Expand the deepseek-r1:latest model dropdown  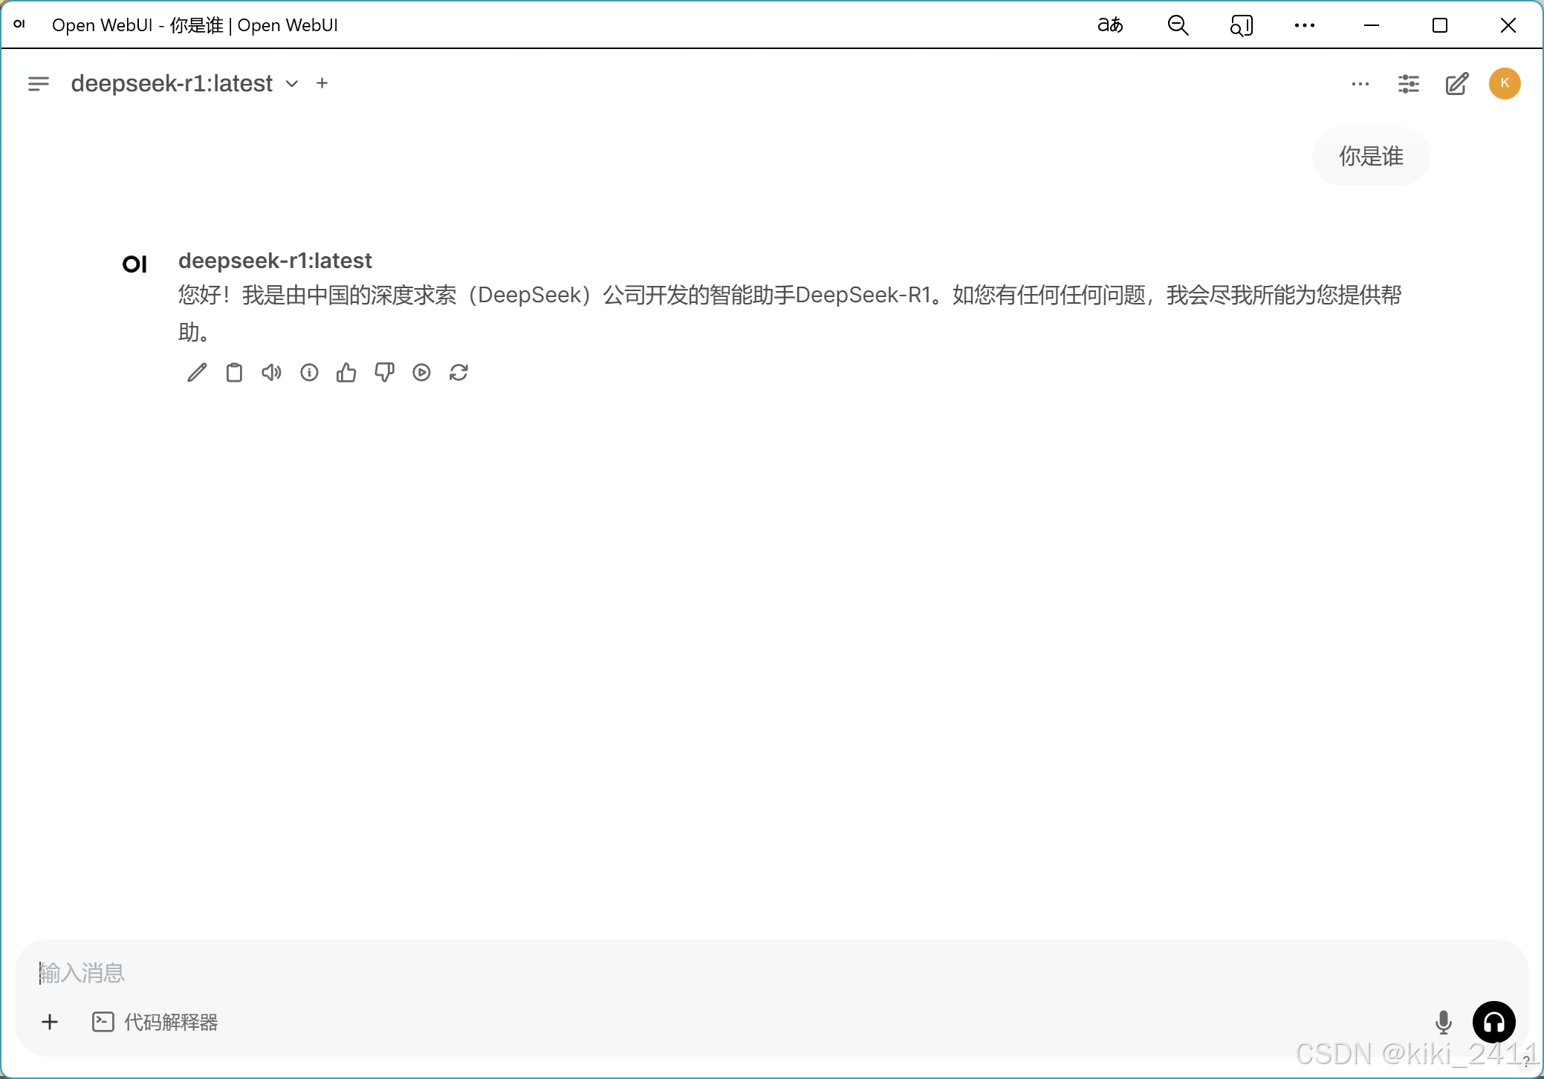(x=292, y=84)
